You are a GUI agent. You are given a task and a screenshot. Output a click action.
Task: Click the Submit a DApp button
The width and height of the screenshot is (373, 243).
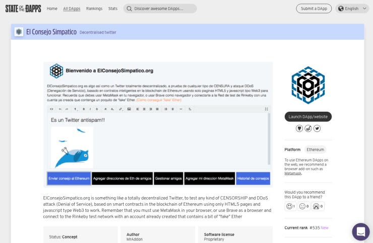coord(314,9)
